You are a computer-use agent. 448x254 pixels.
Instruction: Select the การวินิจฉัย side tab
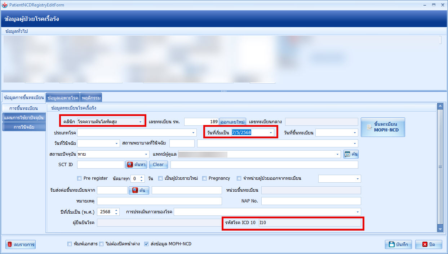coord(23,127)
